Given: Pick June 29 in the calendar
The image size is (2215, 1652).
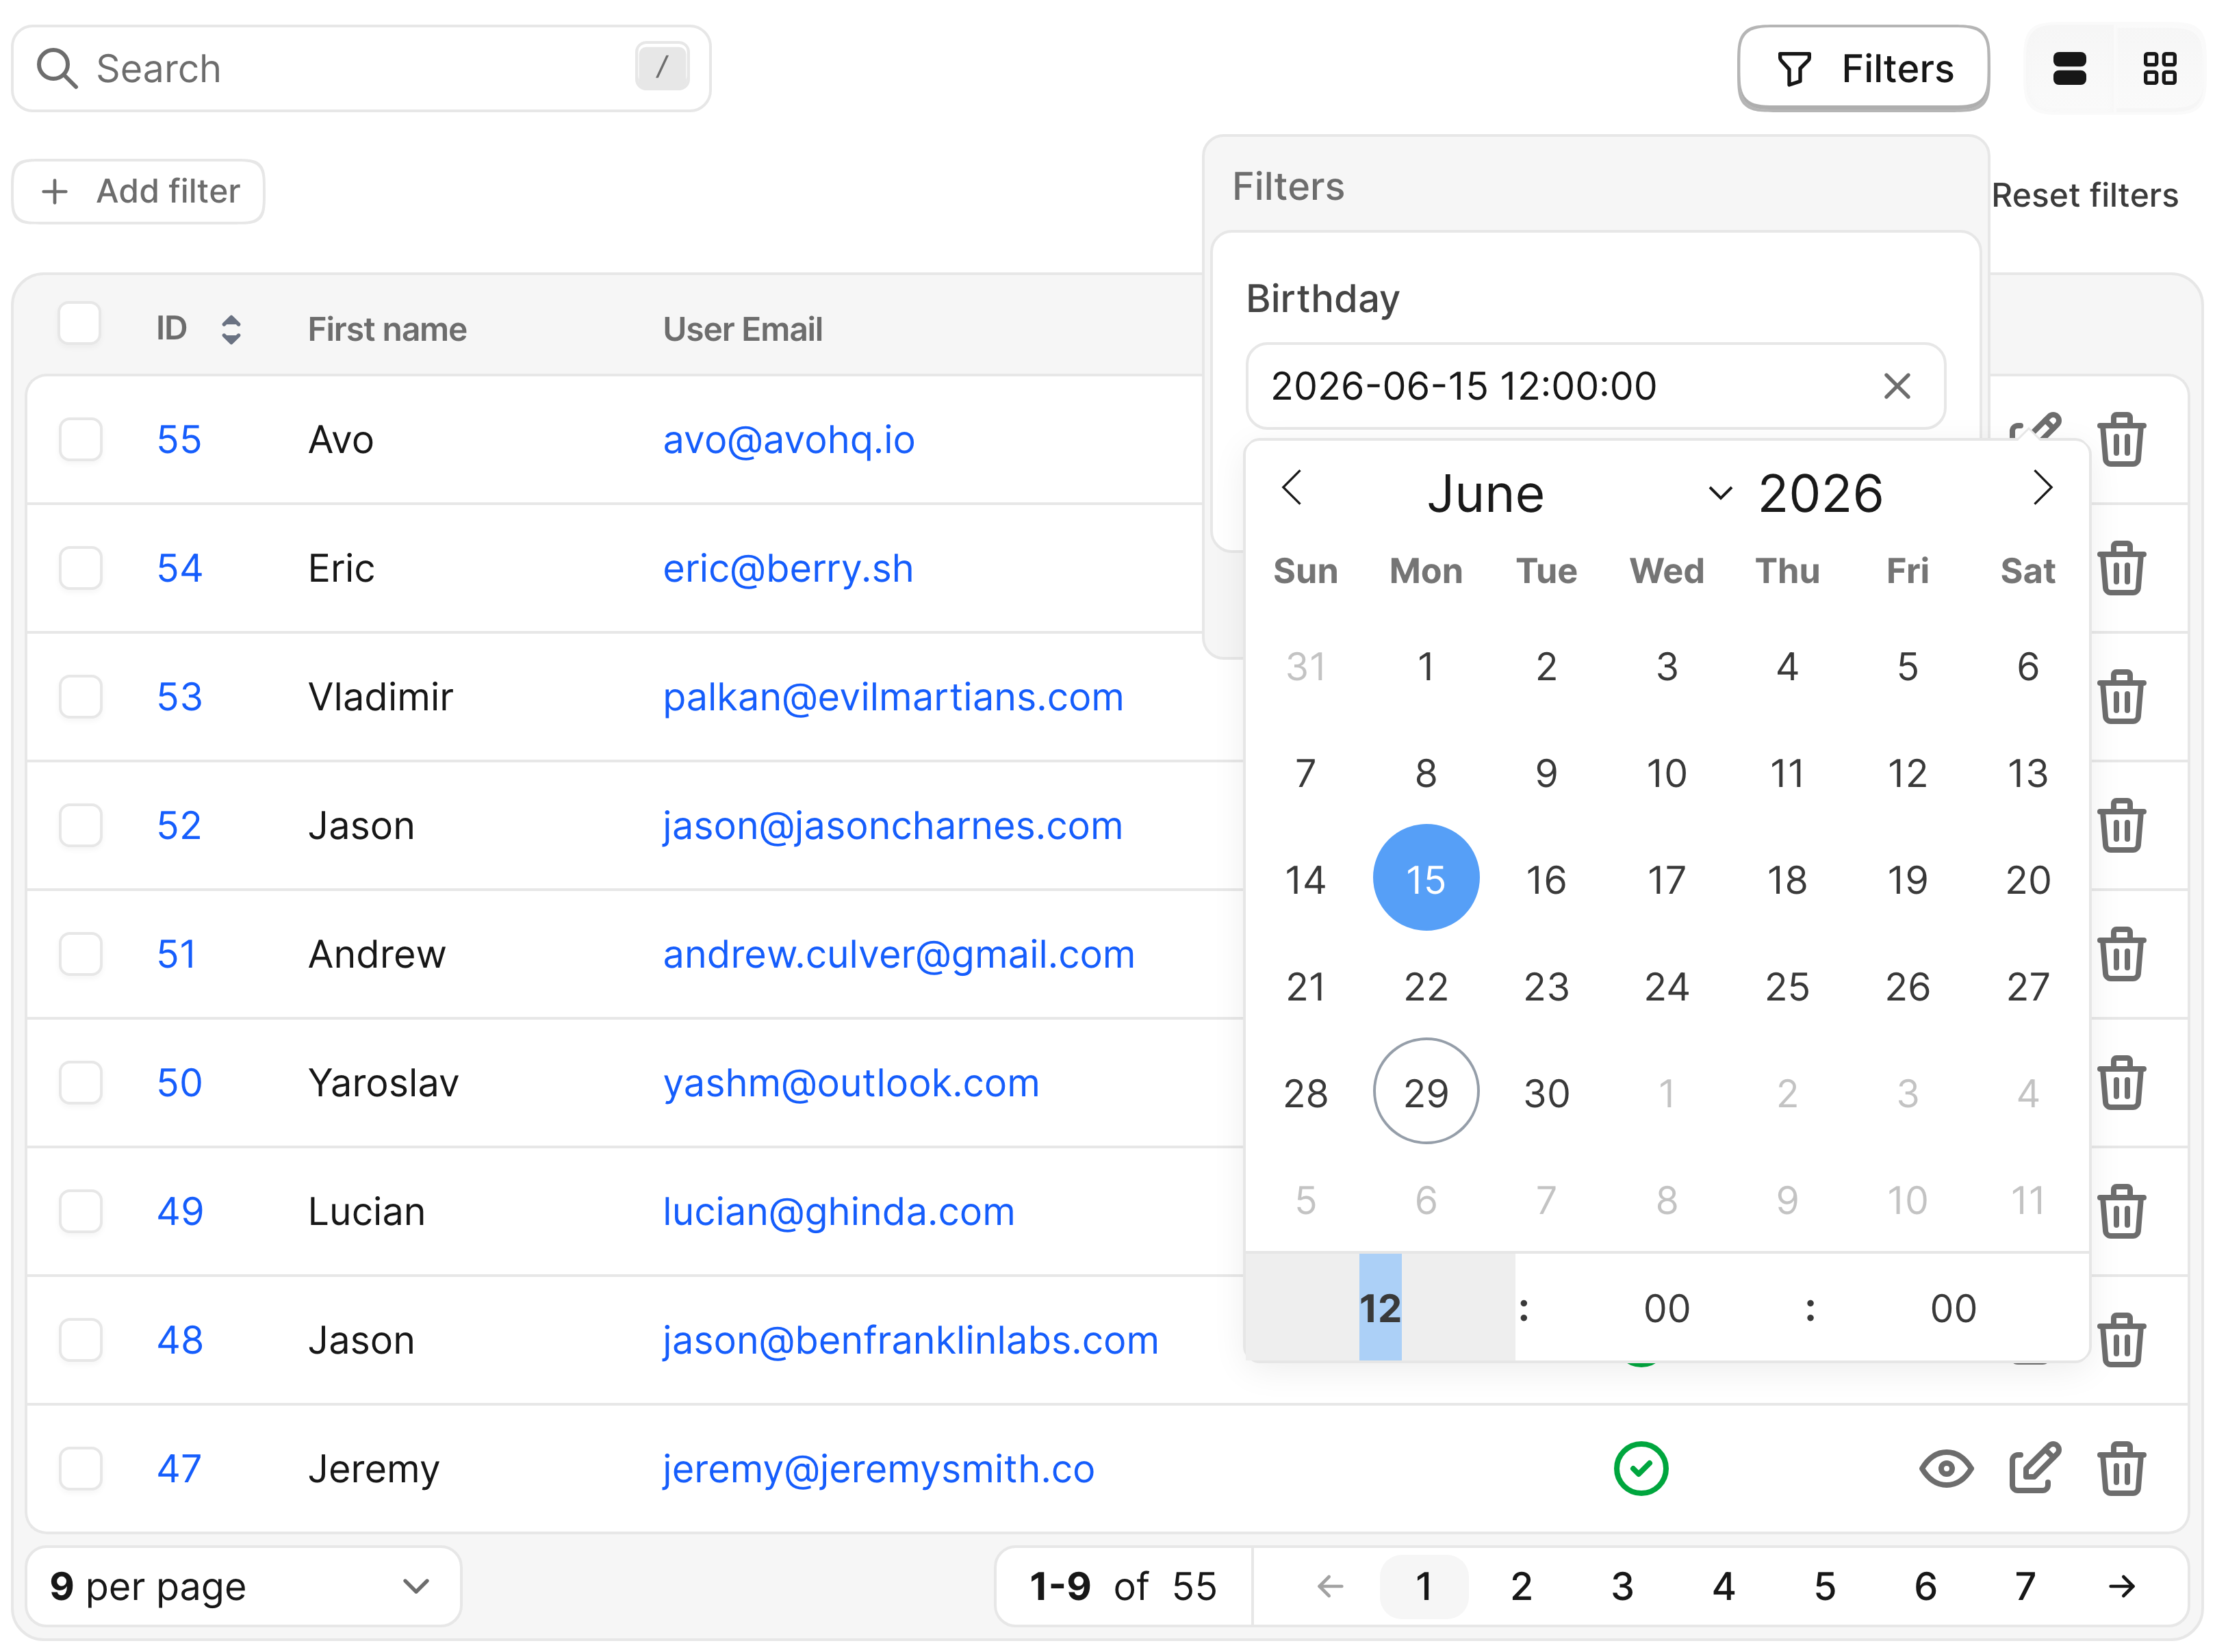Looking at the screenshot, I should 1425,1091.
